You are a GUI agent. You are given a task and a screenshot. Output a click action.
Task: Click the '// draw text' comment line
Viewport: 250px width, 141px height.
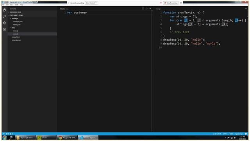179,32
